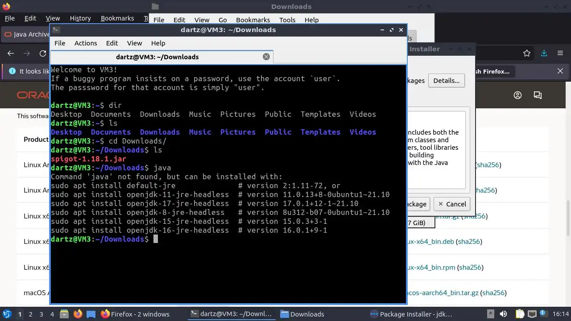Switch to Package Installer taskbar entry
Viewport: 571px width, 321px height.
pos(411,314)
